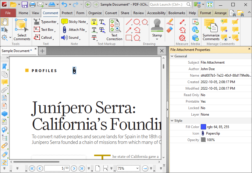
Task: Open the Bookmarks side pane
Action: pyautogui.click(x=5, y=66)
